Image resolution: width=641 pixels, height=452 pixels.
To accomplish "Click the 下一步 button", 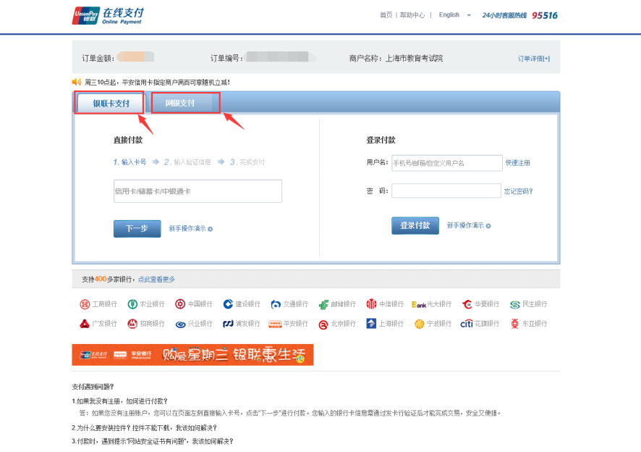I will coord(137,228).
